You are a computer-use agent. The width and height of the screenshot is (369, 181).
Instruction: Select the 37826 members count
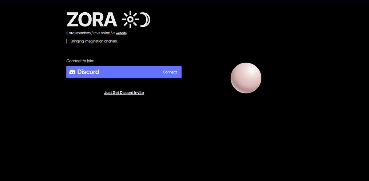(71, 33)
